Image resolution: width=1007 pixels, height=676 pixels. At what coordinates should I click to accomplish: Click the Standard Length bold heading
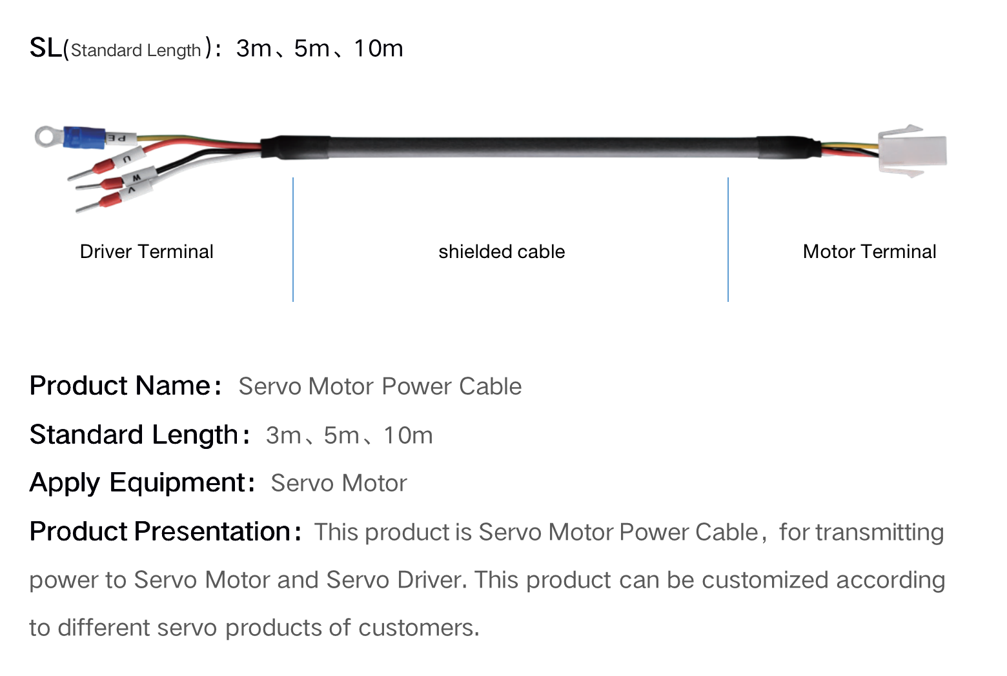139,435
